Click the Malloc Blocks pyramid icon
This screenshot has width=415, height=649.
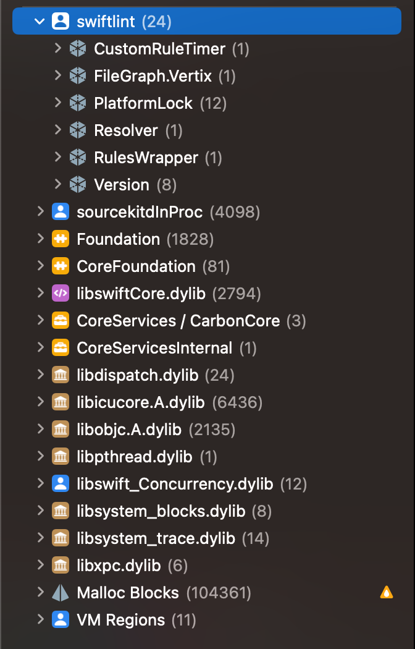tap(61, 593)
